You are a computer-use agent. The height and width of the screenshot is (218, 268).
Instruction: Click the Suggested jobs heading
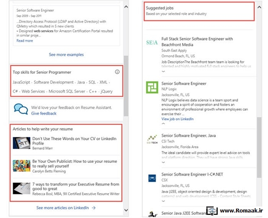pos(160,8)
